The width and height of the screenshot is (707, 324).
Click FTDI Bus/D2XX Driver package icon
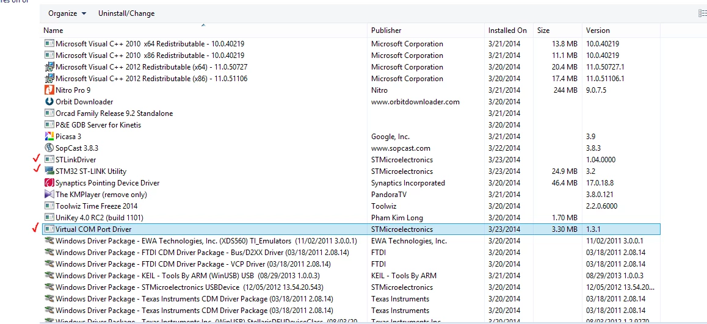(49, 253)
